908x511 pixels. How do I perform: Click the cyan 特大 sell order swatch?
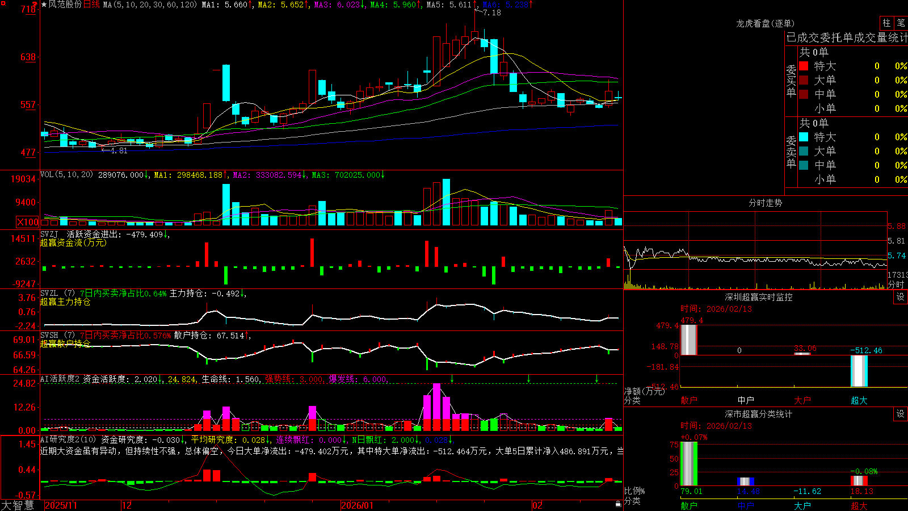804,137
